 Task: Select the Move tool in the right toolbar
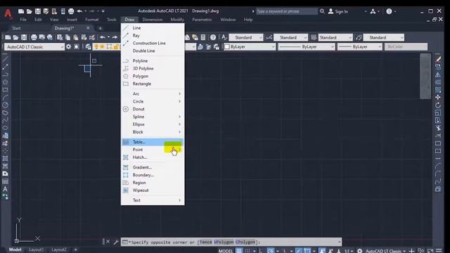pos(438,97)
